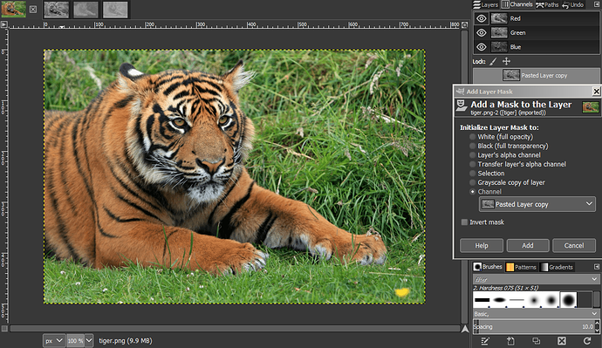Image resolution: width=602 pixels, height=348 pixels.
Task: Select the wide black rectangle brush
Action: pyautogui.click(x=482, y=300)
